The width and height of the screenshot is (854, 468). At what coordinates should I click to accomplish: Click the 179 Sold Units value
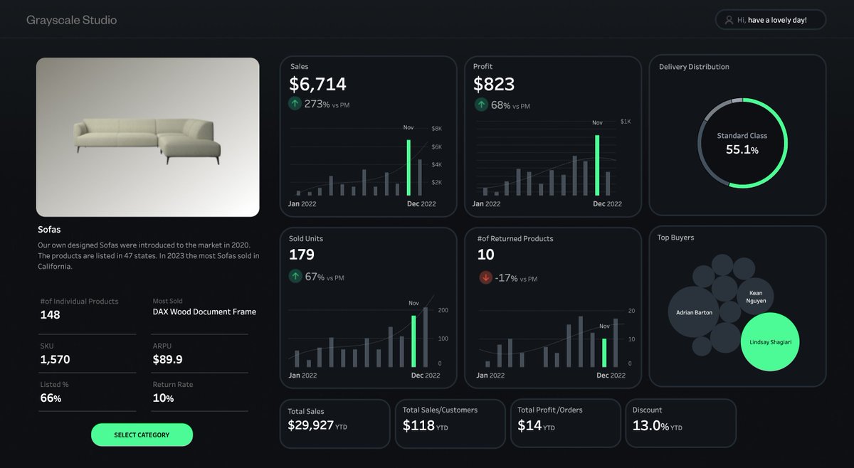click(302, 255)
